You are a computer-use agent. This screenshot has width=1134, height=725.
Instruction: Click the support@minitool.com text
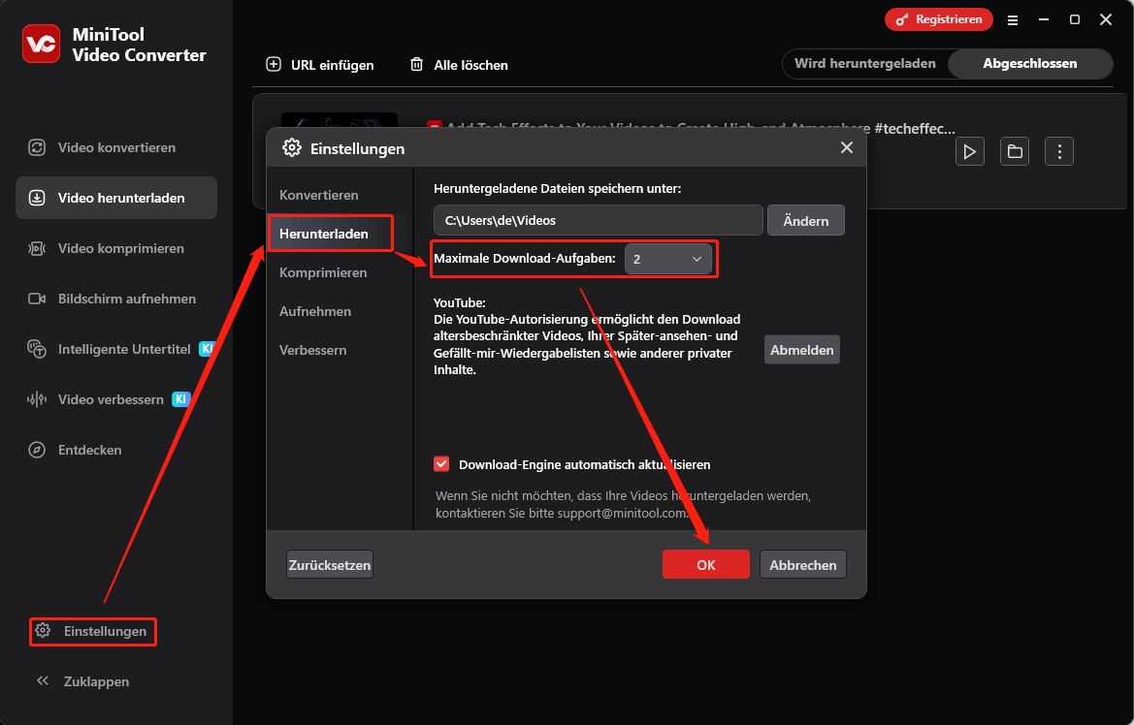[621, 513]
